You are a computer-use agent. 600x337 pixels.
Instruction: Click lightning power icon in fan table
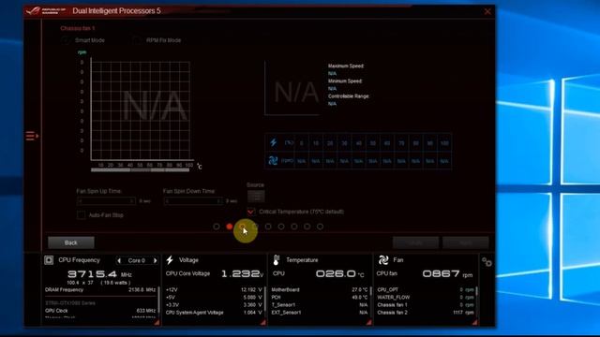pos(273,142)
